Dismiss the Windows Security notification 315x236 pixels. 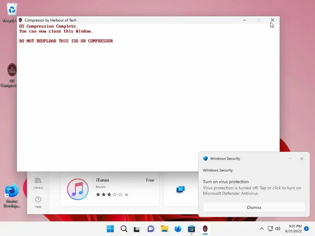click(254, 207)
